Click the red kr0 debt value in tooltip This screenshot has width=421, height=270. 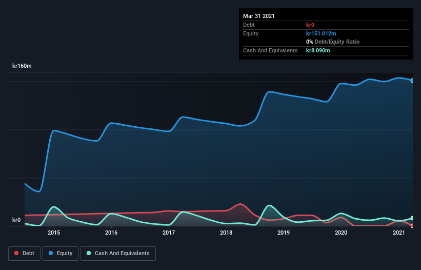(310, 25)
